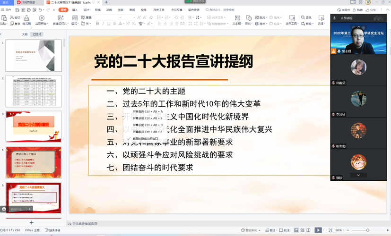Click the Paste icon in the ribbon
This screenshot has height=236, width=391.
pyautogui.click(x=4, y=19)
